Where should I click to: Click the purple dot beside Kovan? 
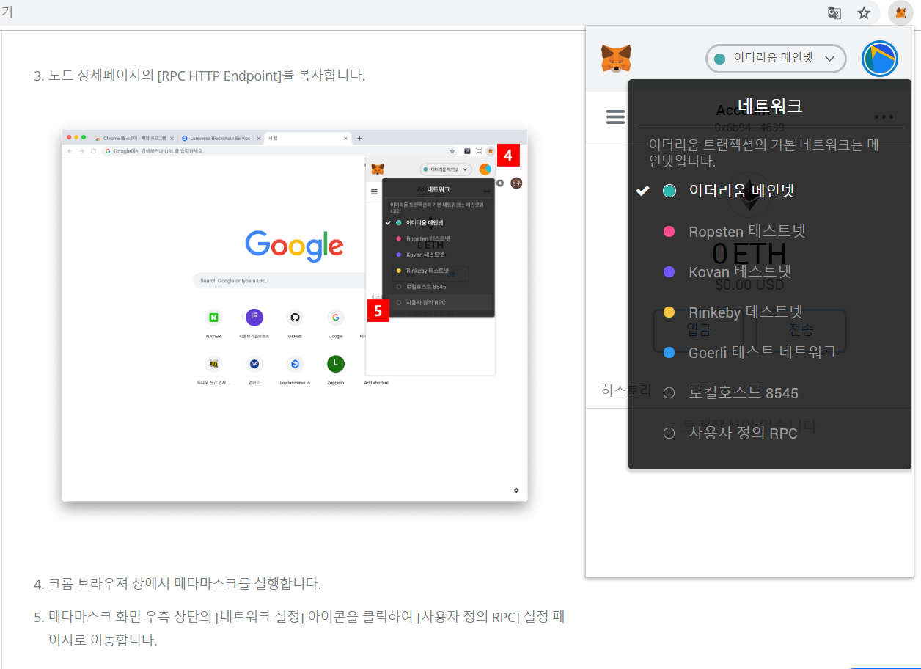pyautogui.click(x=669, y=271)
